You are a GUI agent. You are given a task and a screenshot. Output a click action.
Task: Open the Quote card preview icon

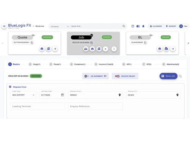click(48, 49)
